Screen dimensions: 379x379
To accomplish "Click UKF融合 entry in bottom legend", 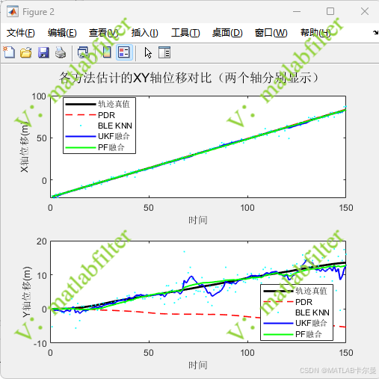I will point(295,323).
